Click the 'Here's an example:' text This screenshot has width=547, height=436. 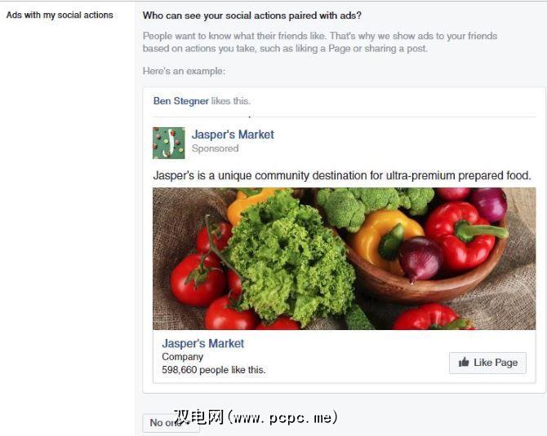184,71
